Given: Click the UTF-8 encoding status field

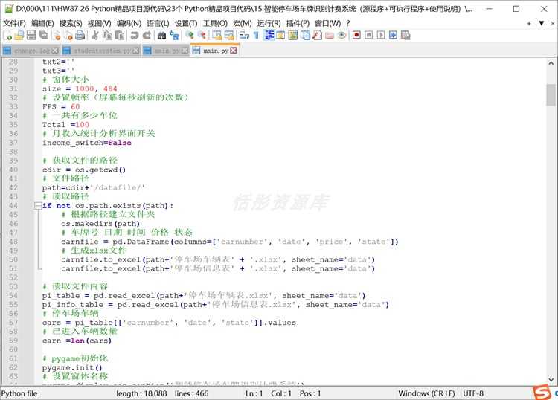Looking at the screenshot, I should coord(473,393).
